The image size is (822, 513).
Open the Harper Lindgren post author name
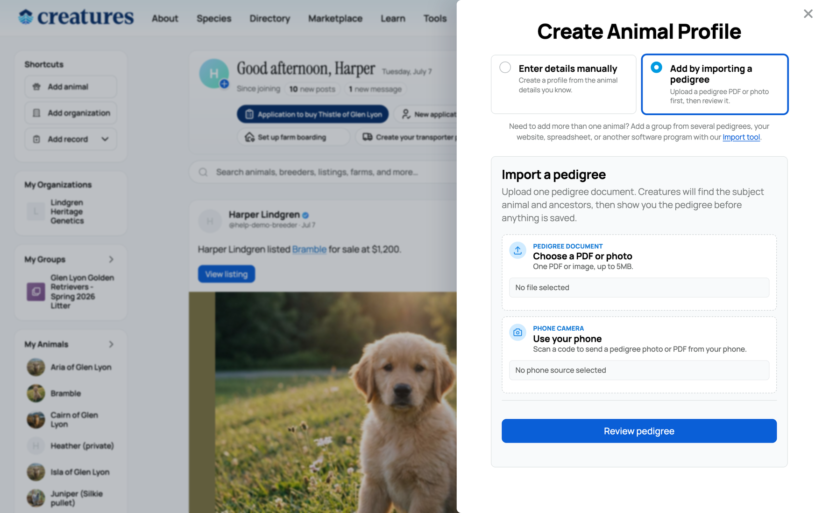pyautogui.click(x=264, y=215)
